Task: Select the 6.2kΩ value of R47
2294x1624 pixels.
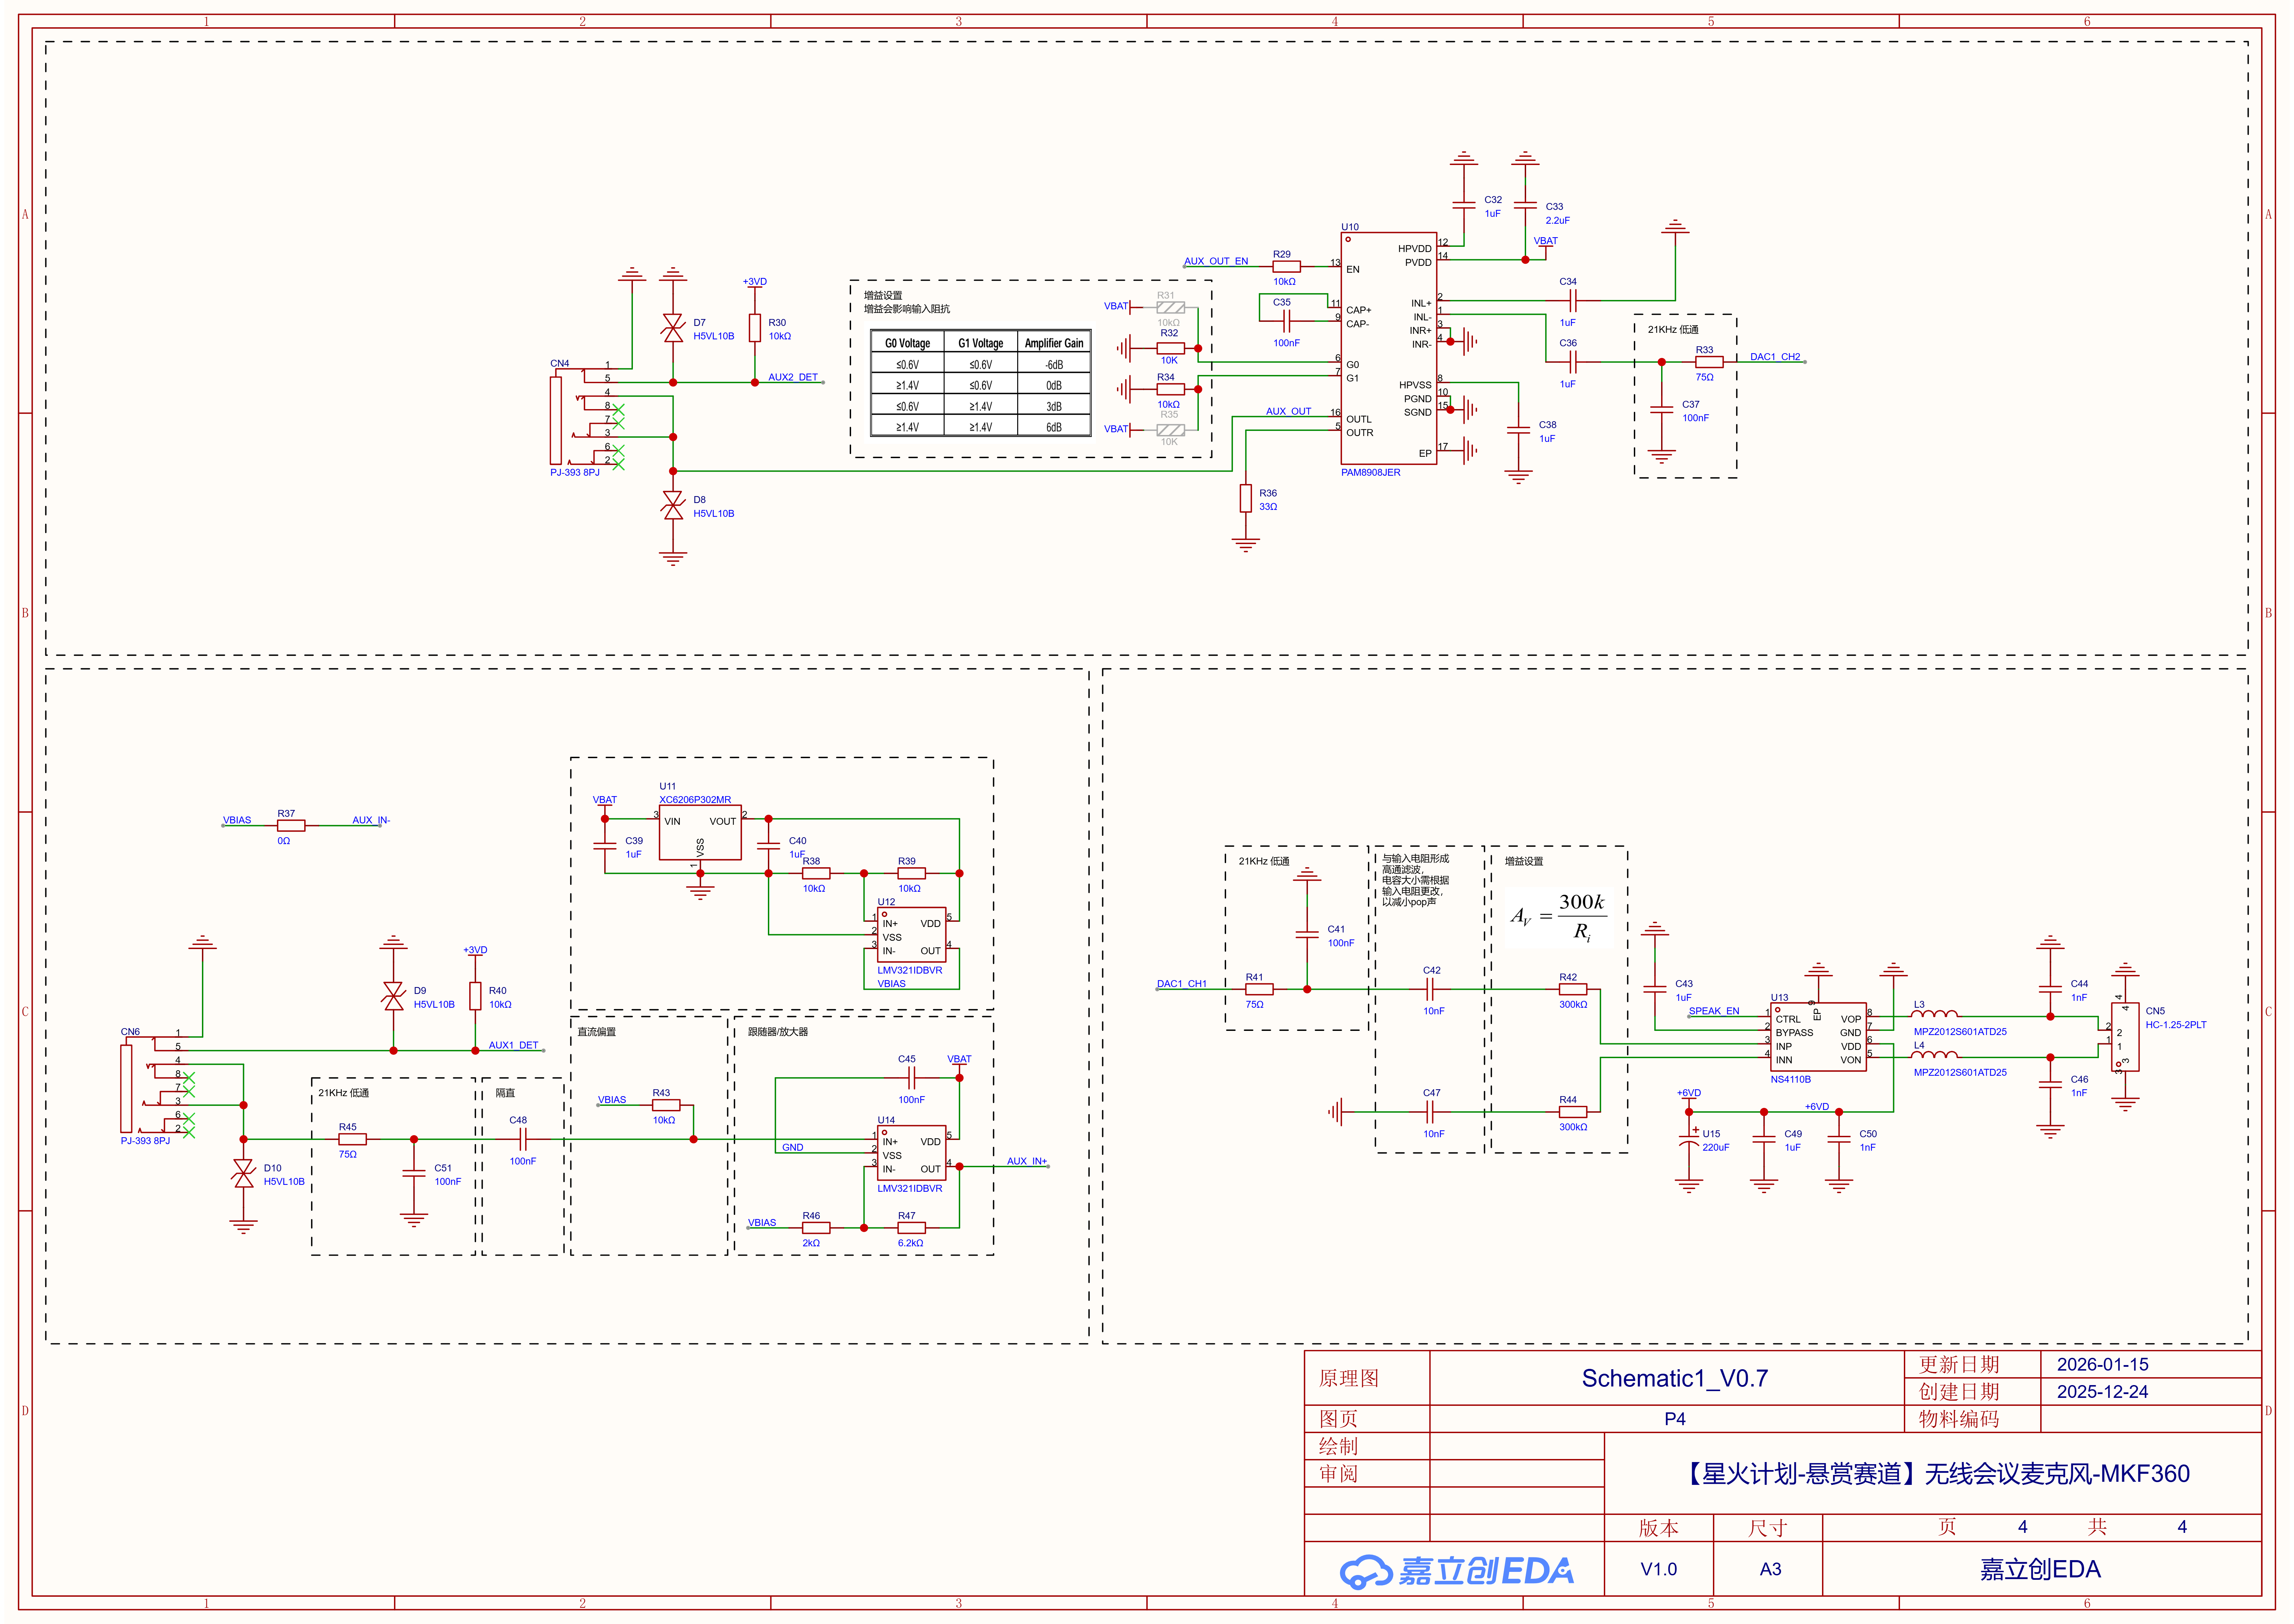Action: click(910, 1243)
